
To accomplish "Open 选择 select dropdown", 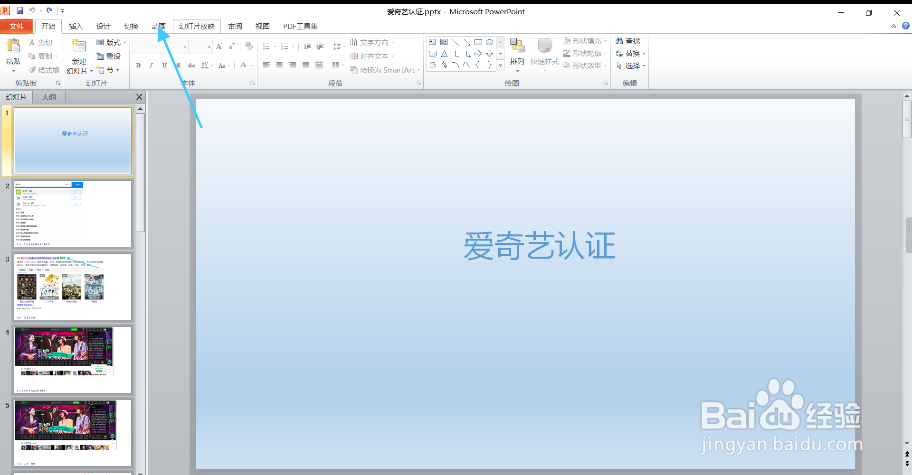I will [631, 66].
